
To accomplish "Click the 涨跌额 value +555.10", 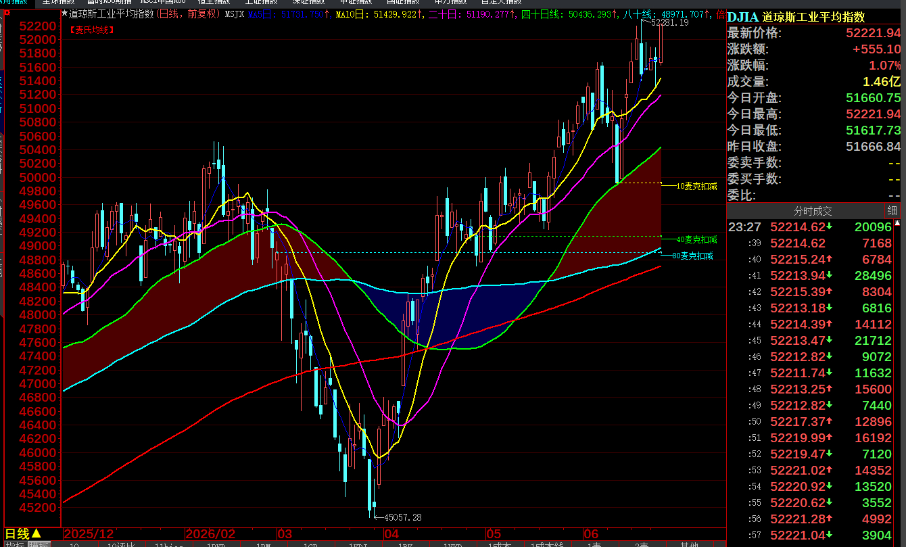I will pos(876,49).
